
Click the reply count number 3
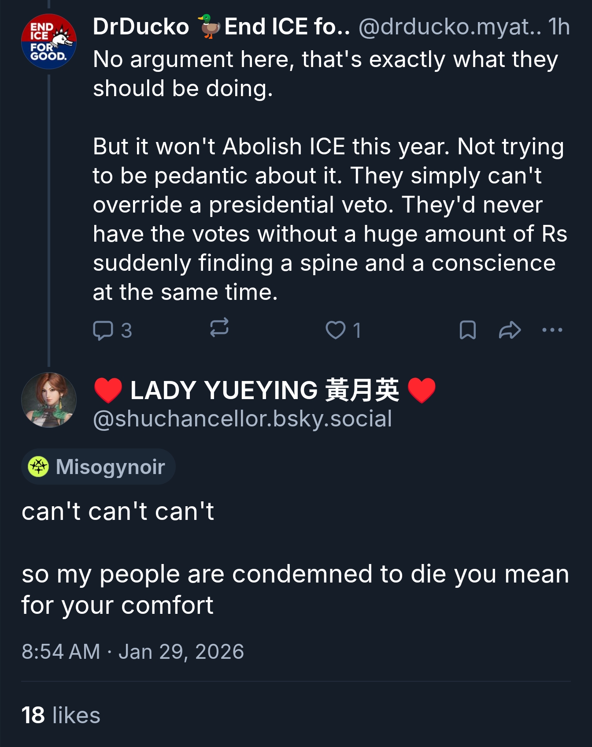[126, 330]
